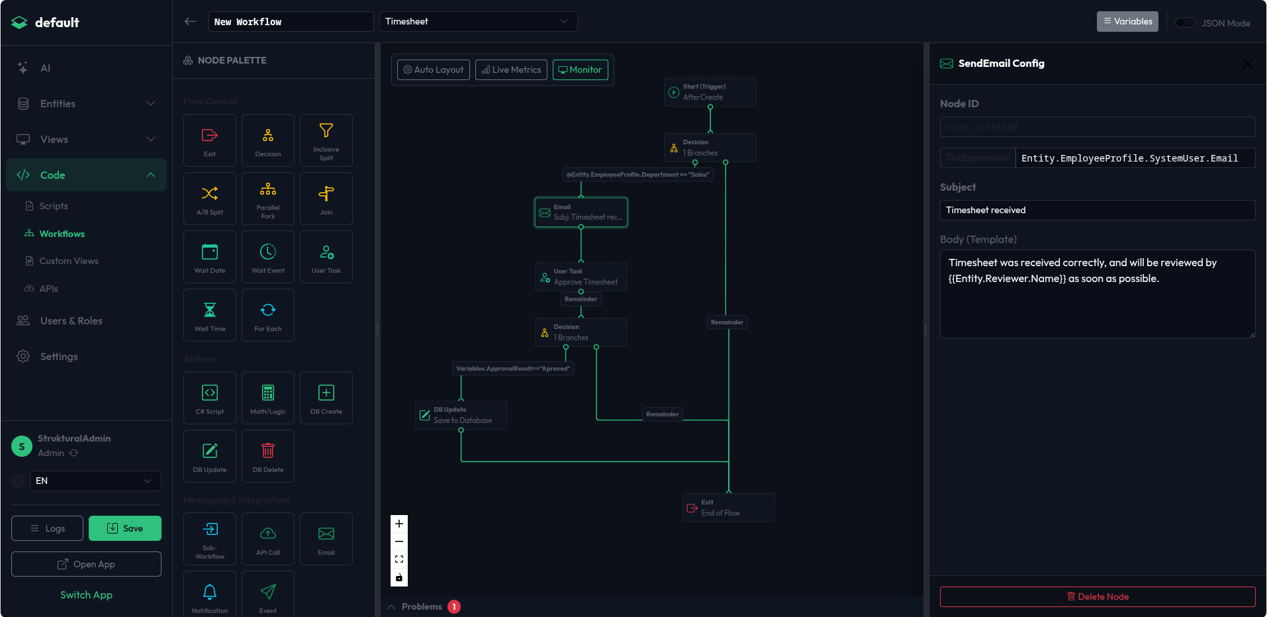Go back using the arrow icon

191,21
